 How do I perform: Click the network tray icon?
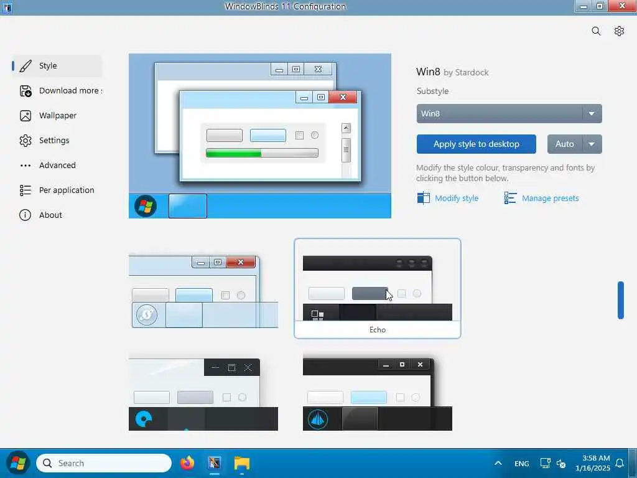click(545, 463)
